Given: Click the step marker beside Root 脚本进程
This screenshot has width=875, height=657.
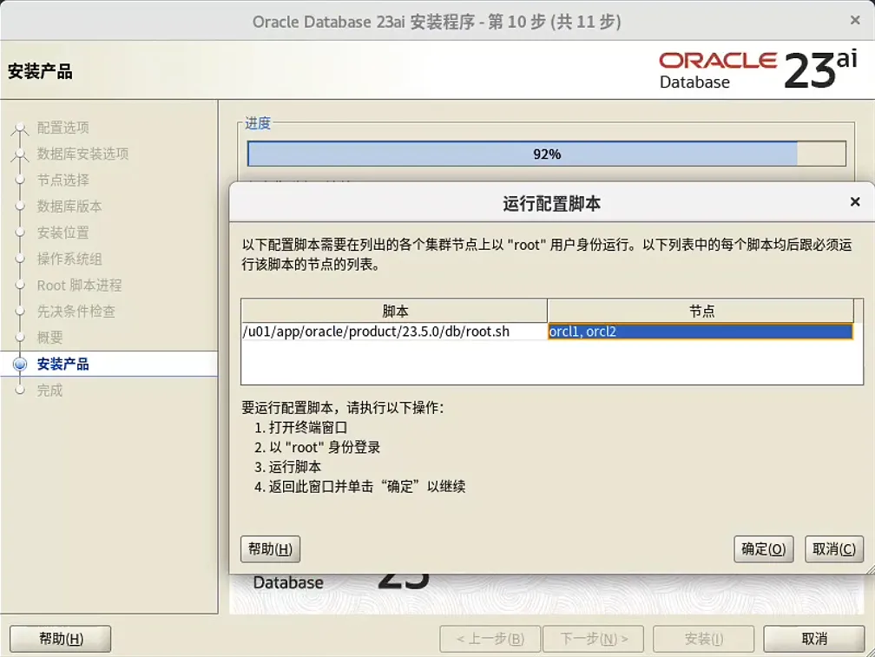Looking at the screenshot, I should tap(19, 285).
